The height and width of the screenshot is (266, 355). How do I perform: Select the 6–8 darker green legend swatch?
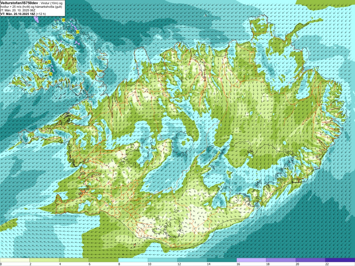(x=103, y=260)
